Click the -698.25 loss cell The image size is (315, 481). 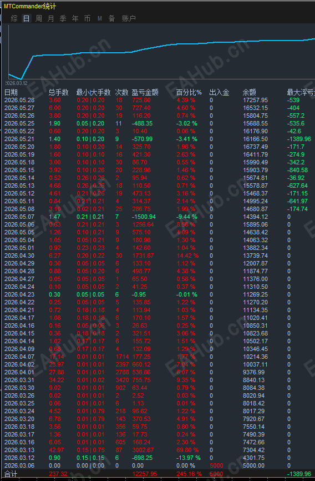pos(142,458)
